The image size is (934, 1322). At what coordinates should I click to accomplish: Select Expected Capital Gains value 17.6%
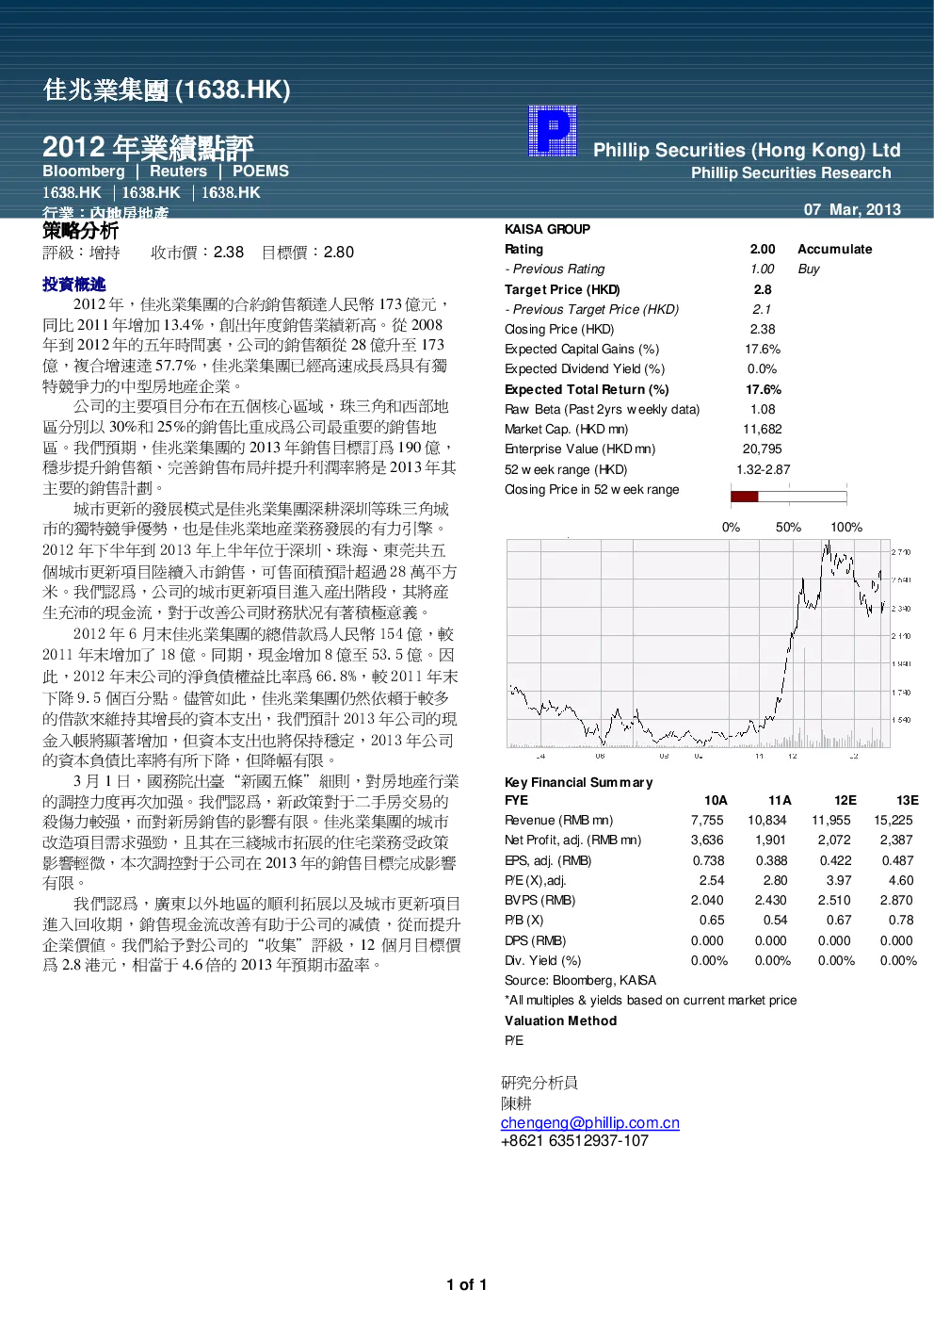(x=763, y=349)
